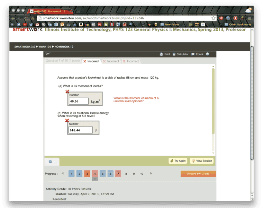Image resolution: width=263 pixels, height=208 pixels.
Task: Click the 'Question 7 of 10 (1 point)' label
Action: click(x=63, y=61)
